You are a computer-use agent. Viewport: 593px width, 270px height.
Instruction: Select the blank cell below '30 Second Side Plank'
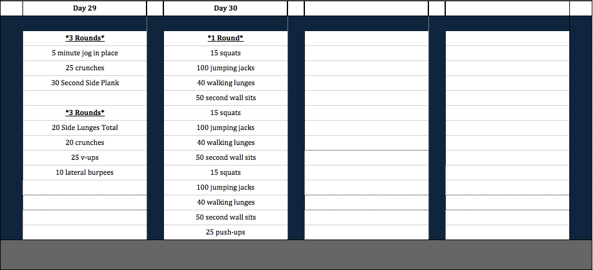click(x=85, y=98)
